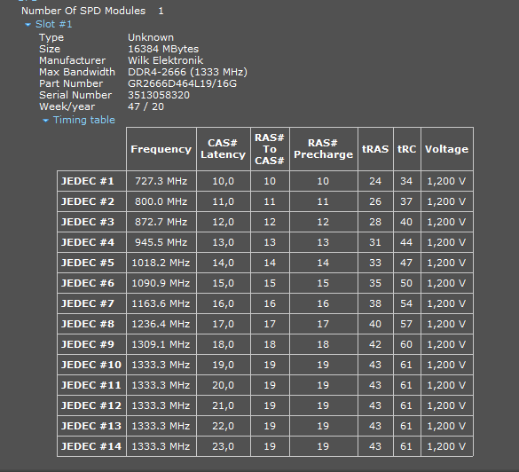Click the Week/year value 47 / 20
The height and width of the screenshot is (472, 519).
tap(145, 107)
